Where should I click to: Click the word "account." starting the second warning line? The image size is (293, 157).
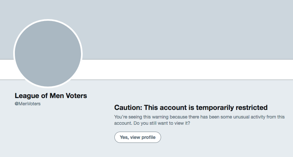point(123,123)
